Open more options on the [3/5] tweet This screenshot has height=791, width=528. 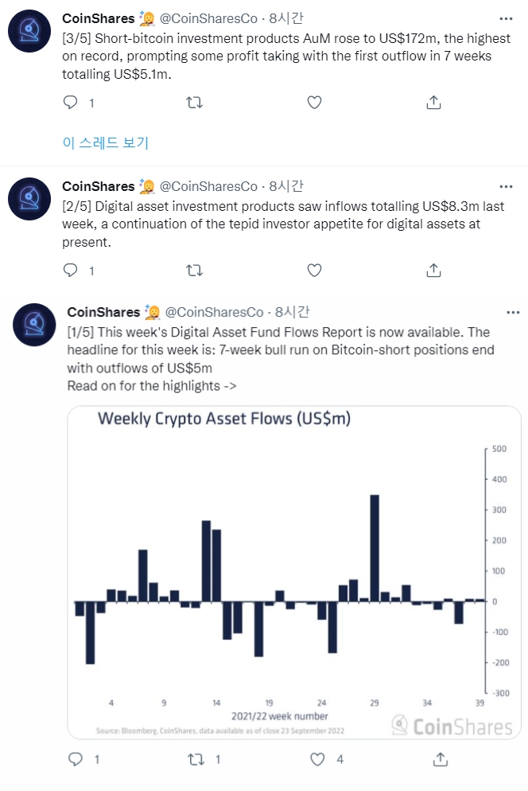coord(506,18)
